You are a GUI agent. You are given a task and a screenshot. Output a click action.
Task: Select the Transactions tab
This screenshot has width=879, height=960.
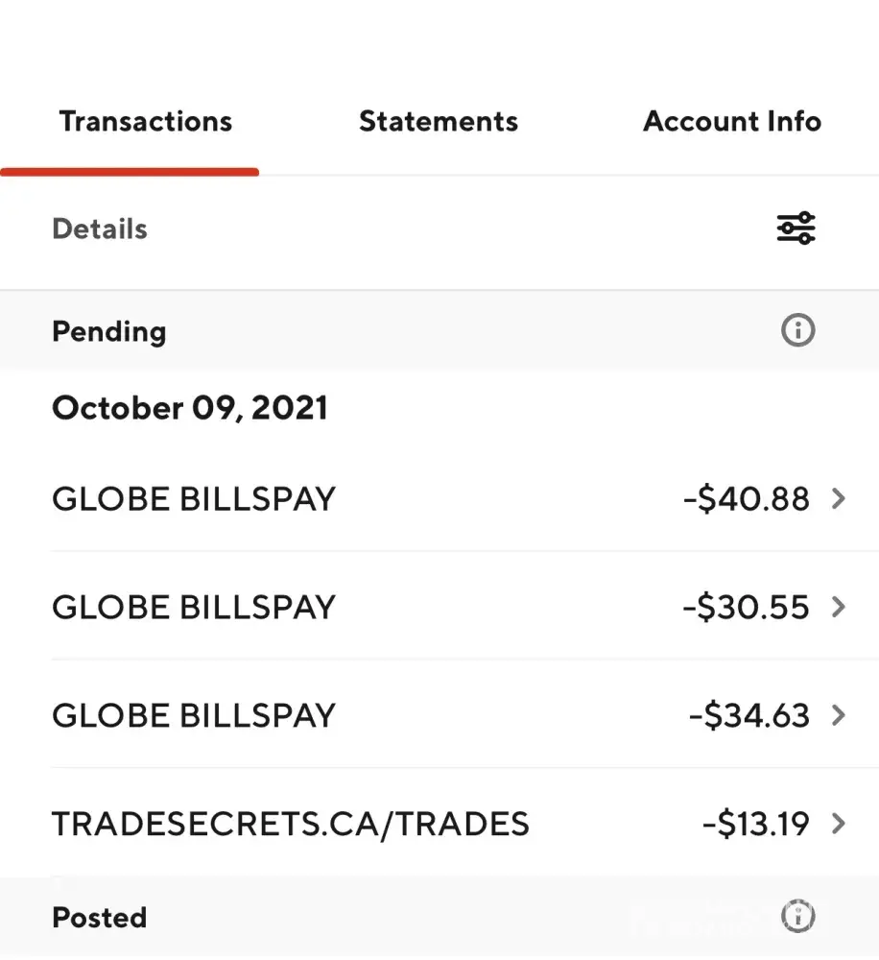146,122
